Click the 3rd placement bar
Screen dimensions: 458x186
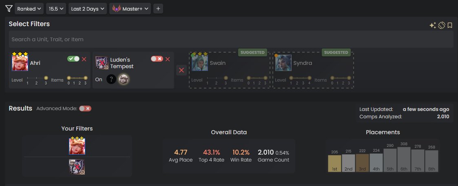coord(362,163)
